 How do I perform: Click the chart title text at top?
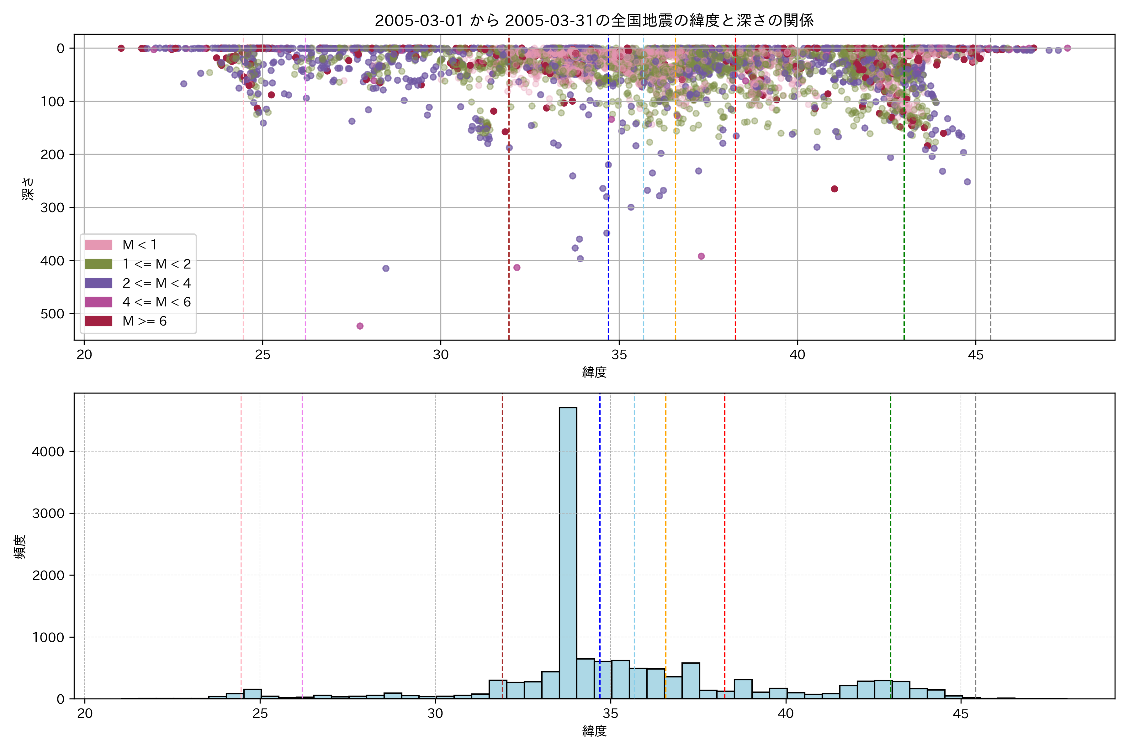[x=594, y=21]
